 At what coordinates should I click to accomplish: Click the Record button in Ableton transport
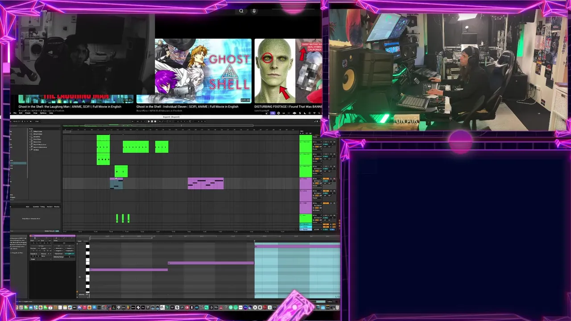click(x=155, y=121)
